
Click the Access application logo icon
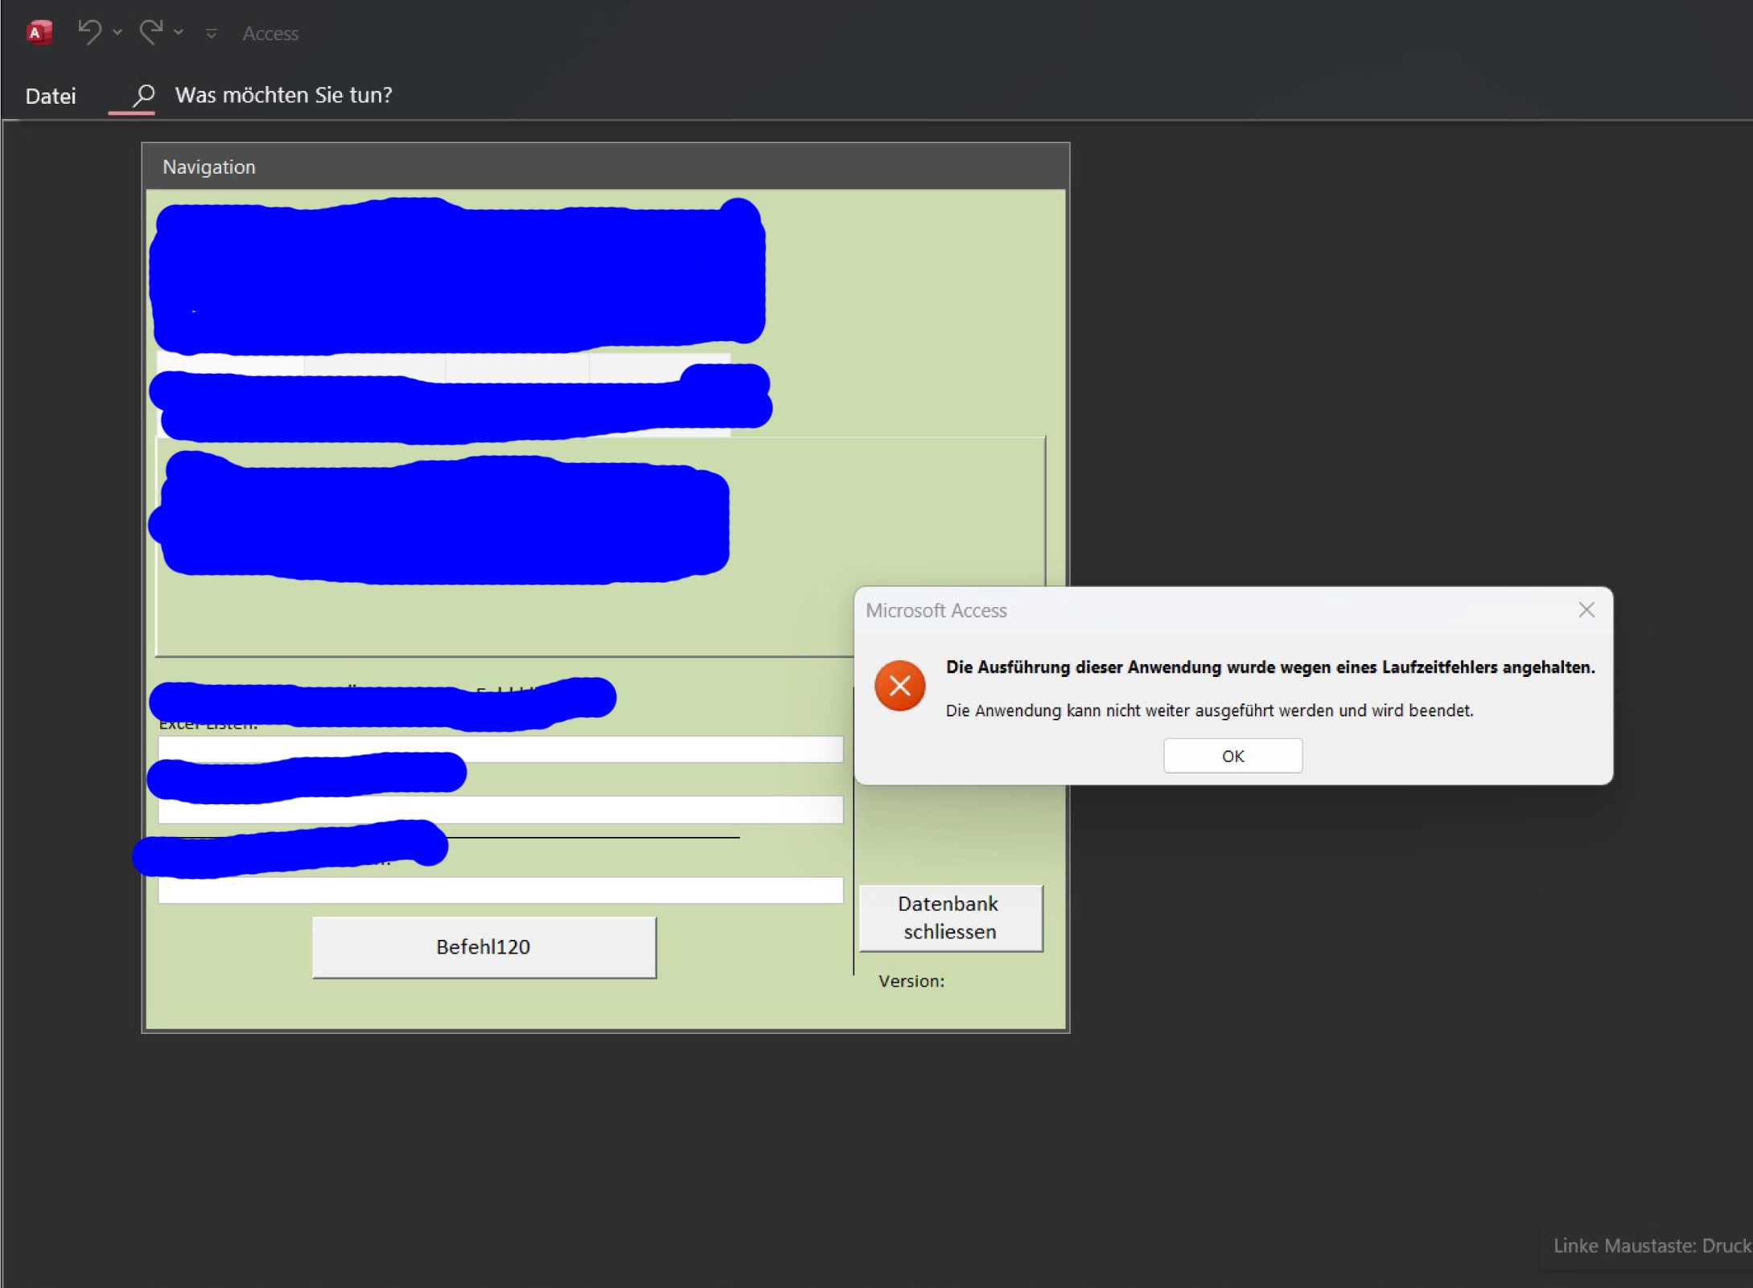38,33
